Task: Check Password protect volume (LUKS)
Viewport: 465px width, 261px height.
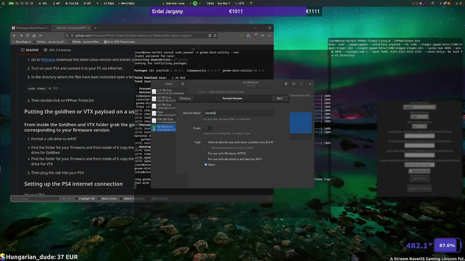Action: point(230,148)
